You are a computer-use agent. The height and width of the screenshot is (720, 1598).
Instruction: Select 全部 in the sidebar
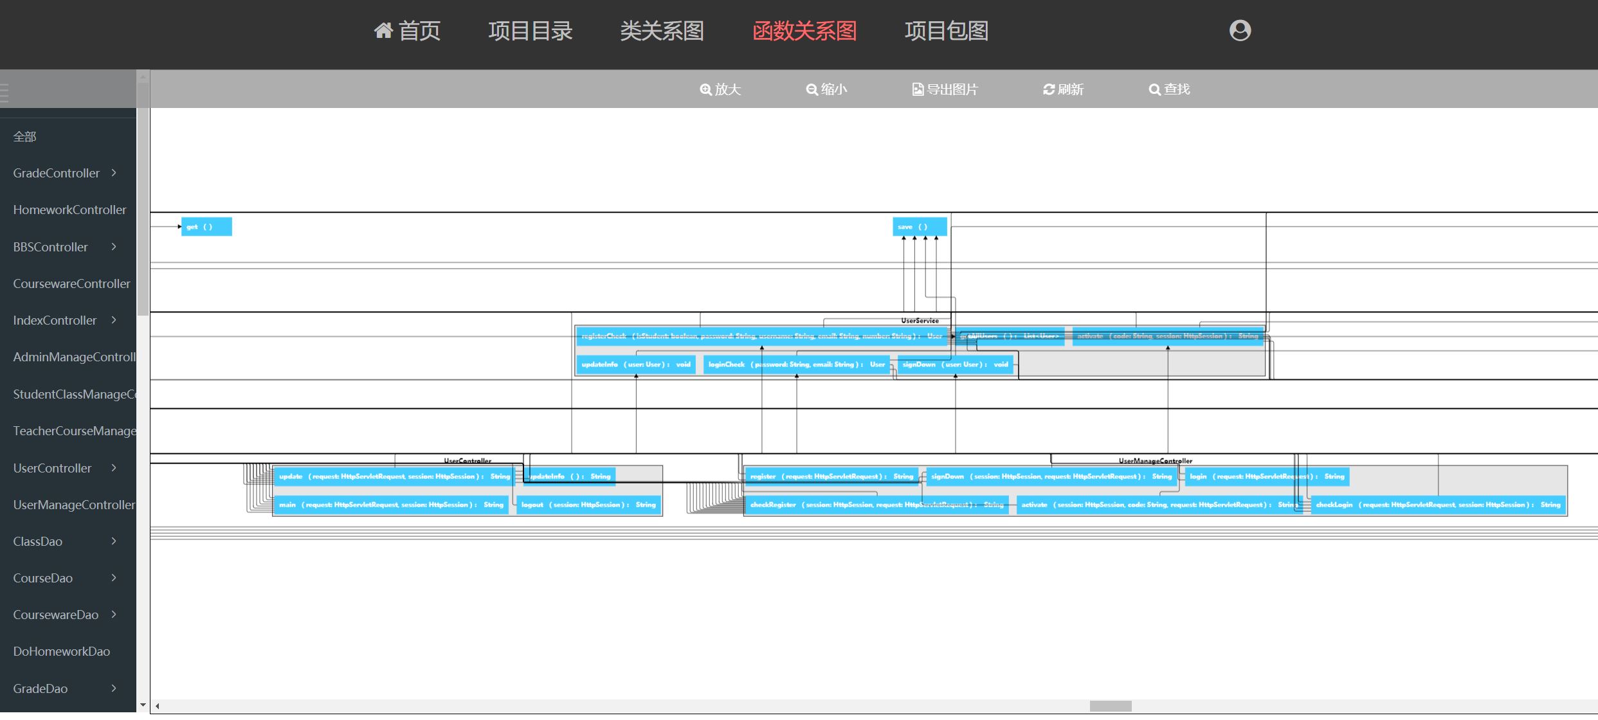[25, 136]
